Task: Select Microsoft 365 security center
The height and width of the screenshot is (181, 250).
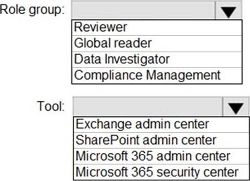Action: click(x=161, y=172)
